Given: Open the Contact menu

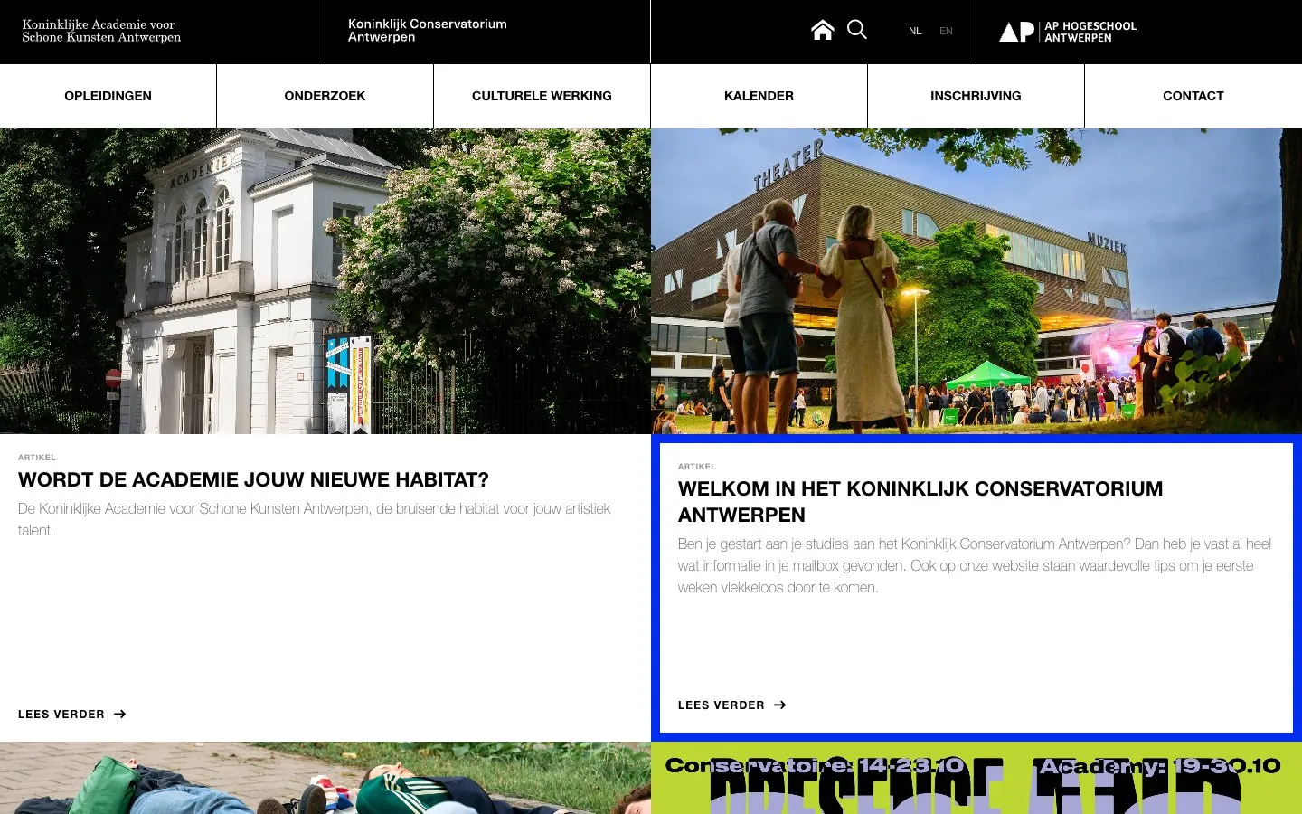Looking at the screenshot, I should pos(1193,96).
